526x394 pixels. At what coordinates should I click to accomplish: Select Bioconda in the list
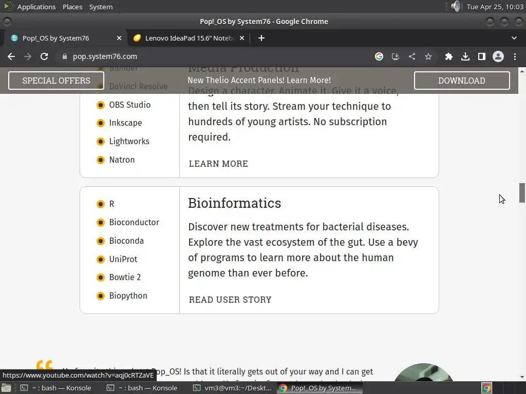click(x=126, y=241)
